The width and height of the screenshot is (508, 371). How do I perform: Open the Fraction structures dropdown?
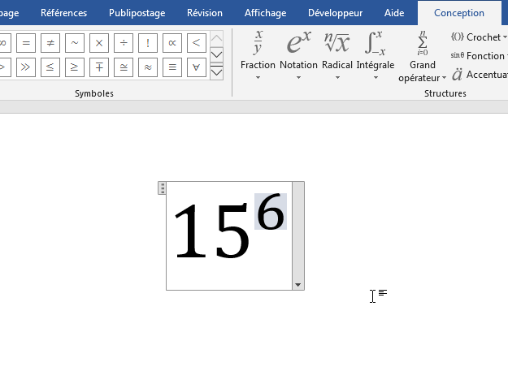pyautogui.click(x=258, y=55)
